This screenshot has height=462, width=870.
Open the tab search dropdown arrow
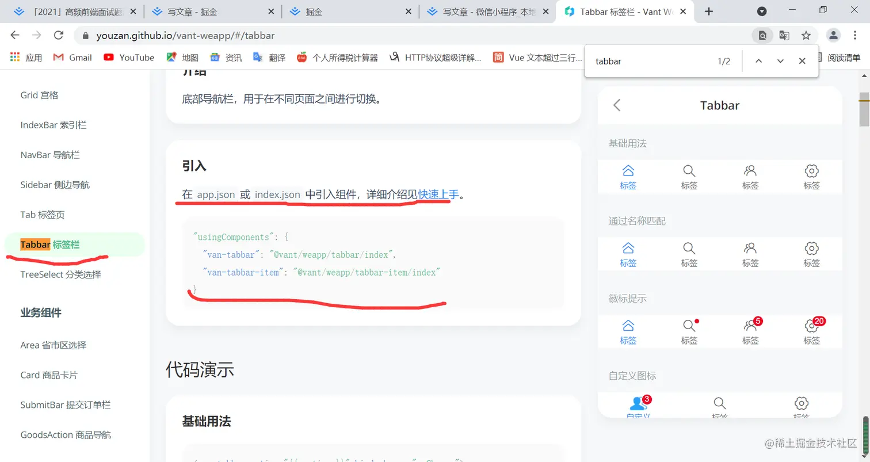762,11
